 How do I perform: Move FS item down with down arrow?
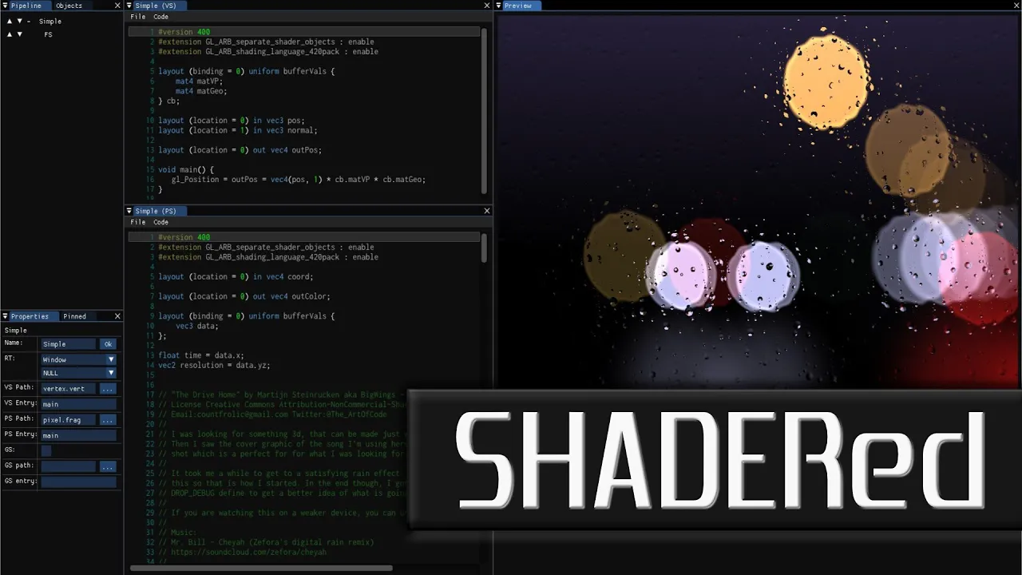click(x=19, y=34)
